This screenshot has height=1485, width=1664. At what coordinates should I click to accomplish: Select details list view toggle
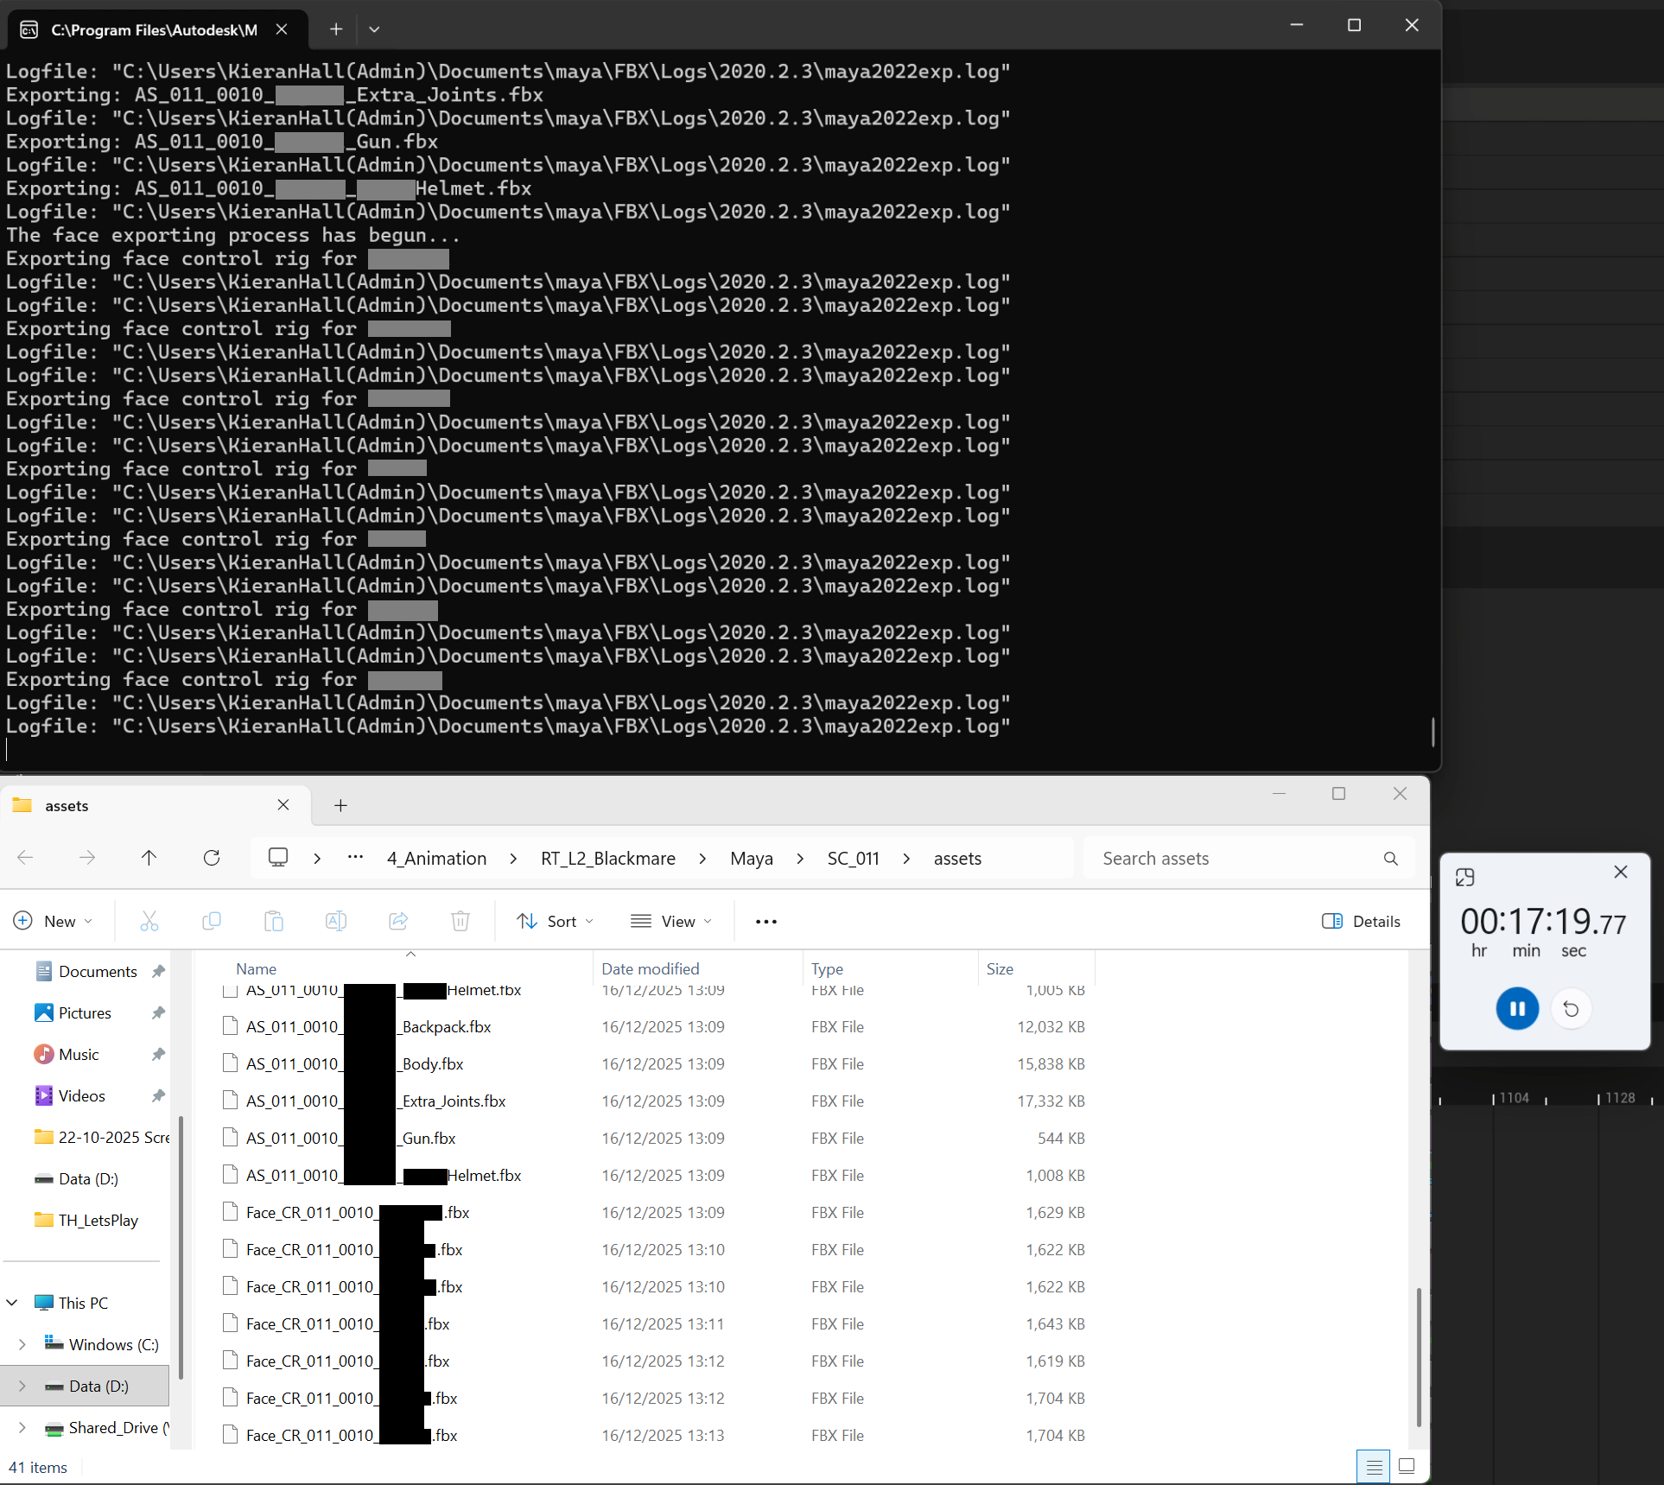click(1374, 1466)
